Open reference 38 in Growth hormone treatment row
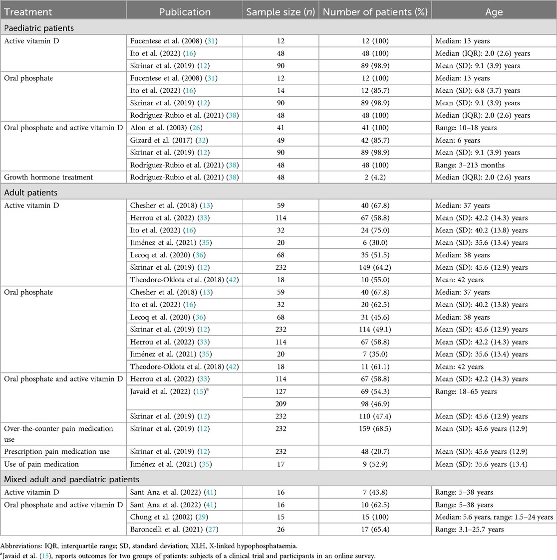557x560 pixels. click(233, 178)
